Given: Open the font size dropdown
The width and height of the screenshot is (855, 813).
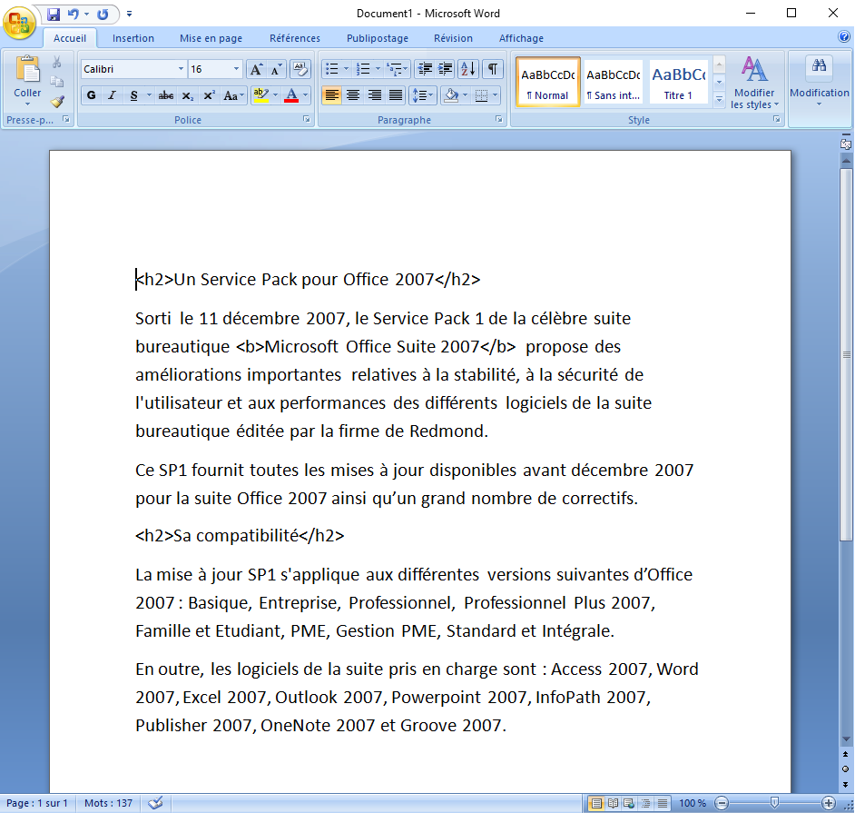Looking at the screenshot, I should pos(237,69).
